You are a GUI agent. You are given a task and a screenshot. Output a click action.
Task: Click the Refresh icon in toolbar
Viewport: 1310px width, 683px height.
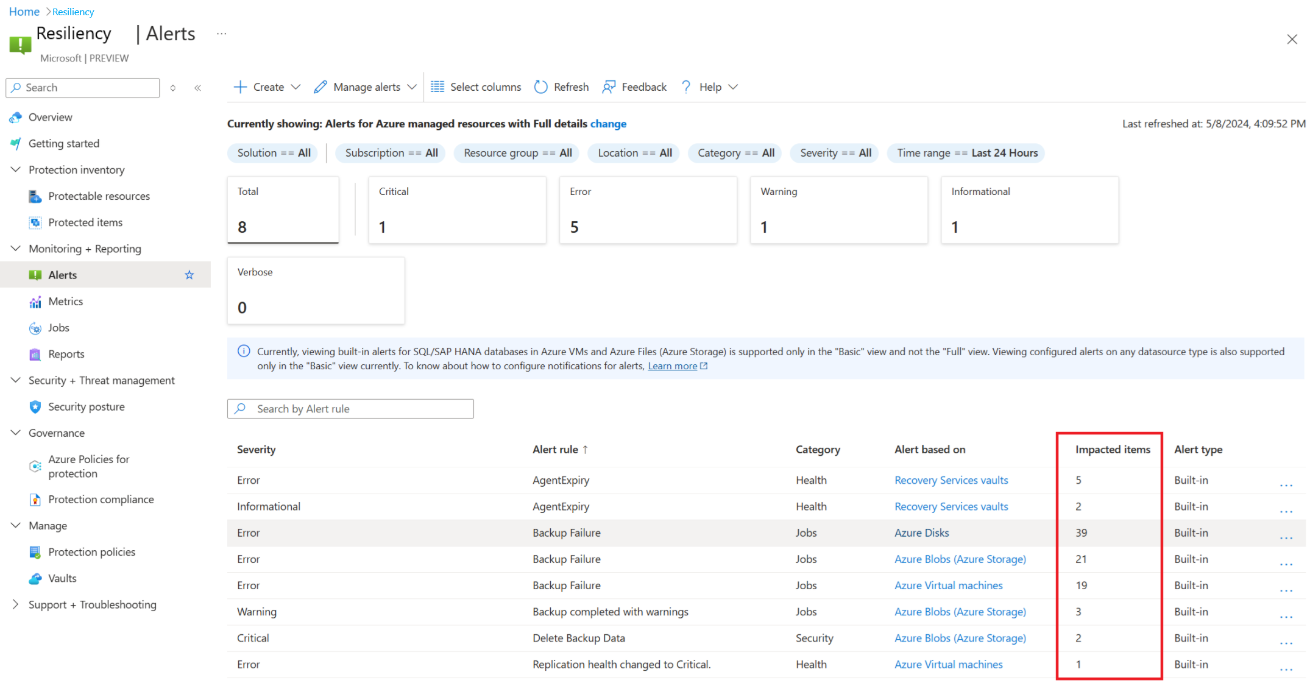point(540,87)
